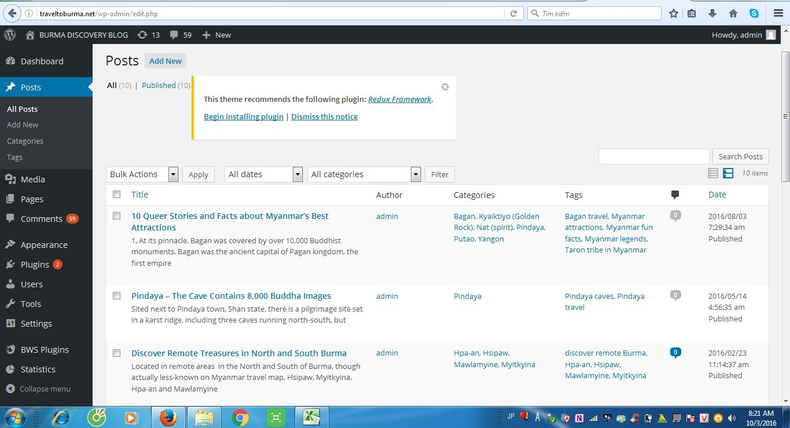The image size is (790, 428).
Task: Open the Burma Discovery Blog home icon
Action: point(30,35)
